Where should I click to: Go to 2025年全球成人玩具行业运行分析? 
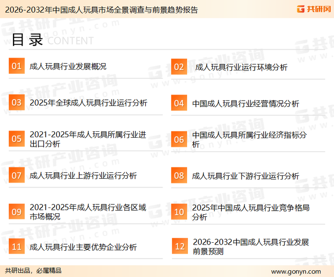(88, 103)
